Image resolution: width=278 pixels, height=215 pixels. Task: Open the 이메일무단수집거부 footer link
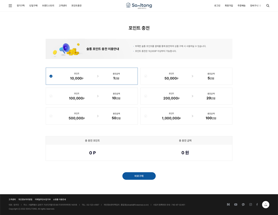pos(43,199)
